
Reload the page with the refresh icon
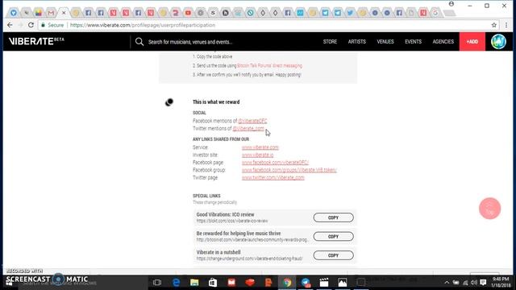(x=31, y=25)
